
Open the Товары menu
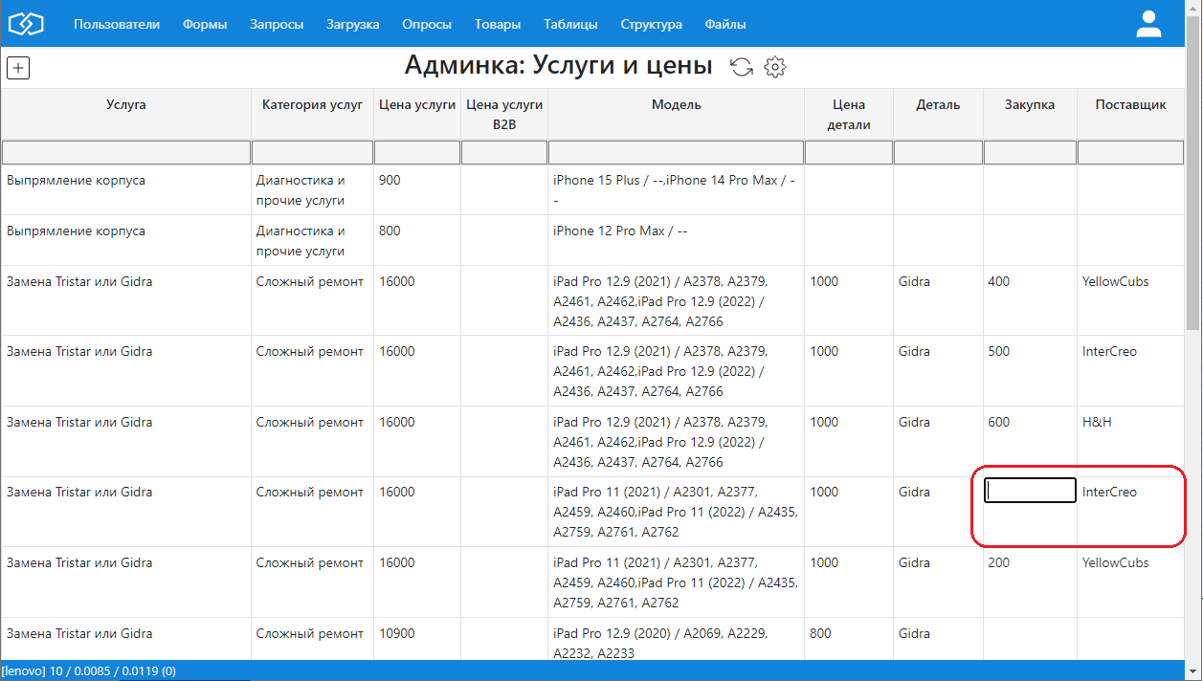point(498,24)
